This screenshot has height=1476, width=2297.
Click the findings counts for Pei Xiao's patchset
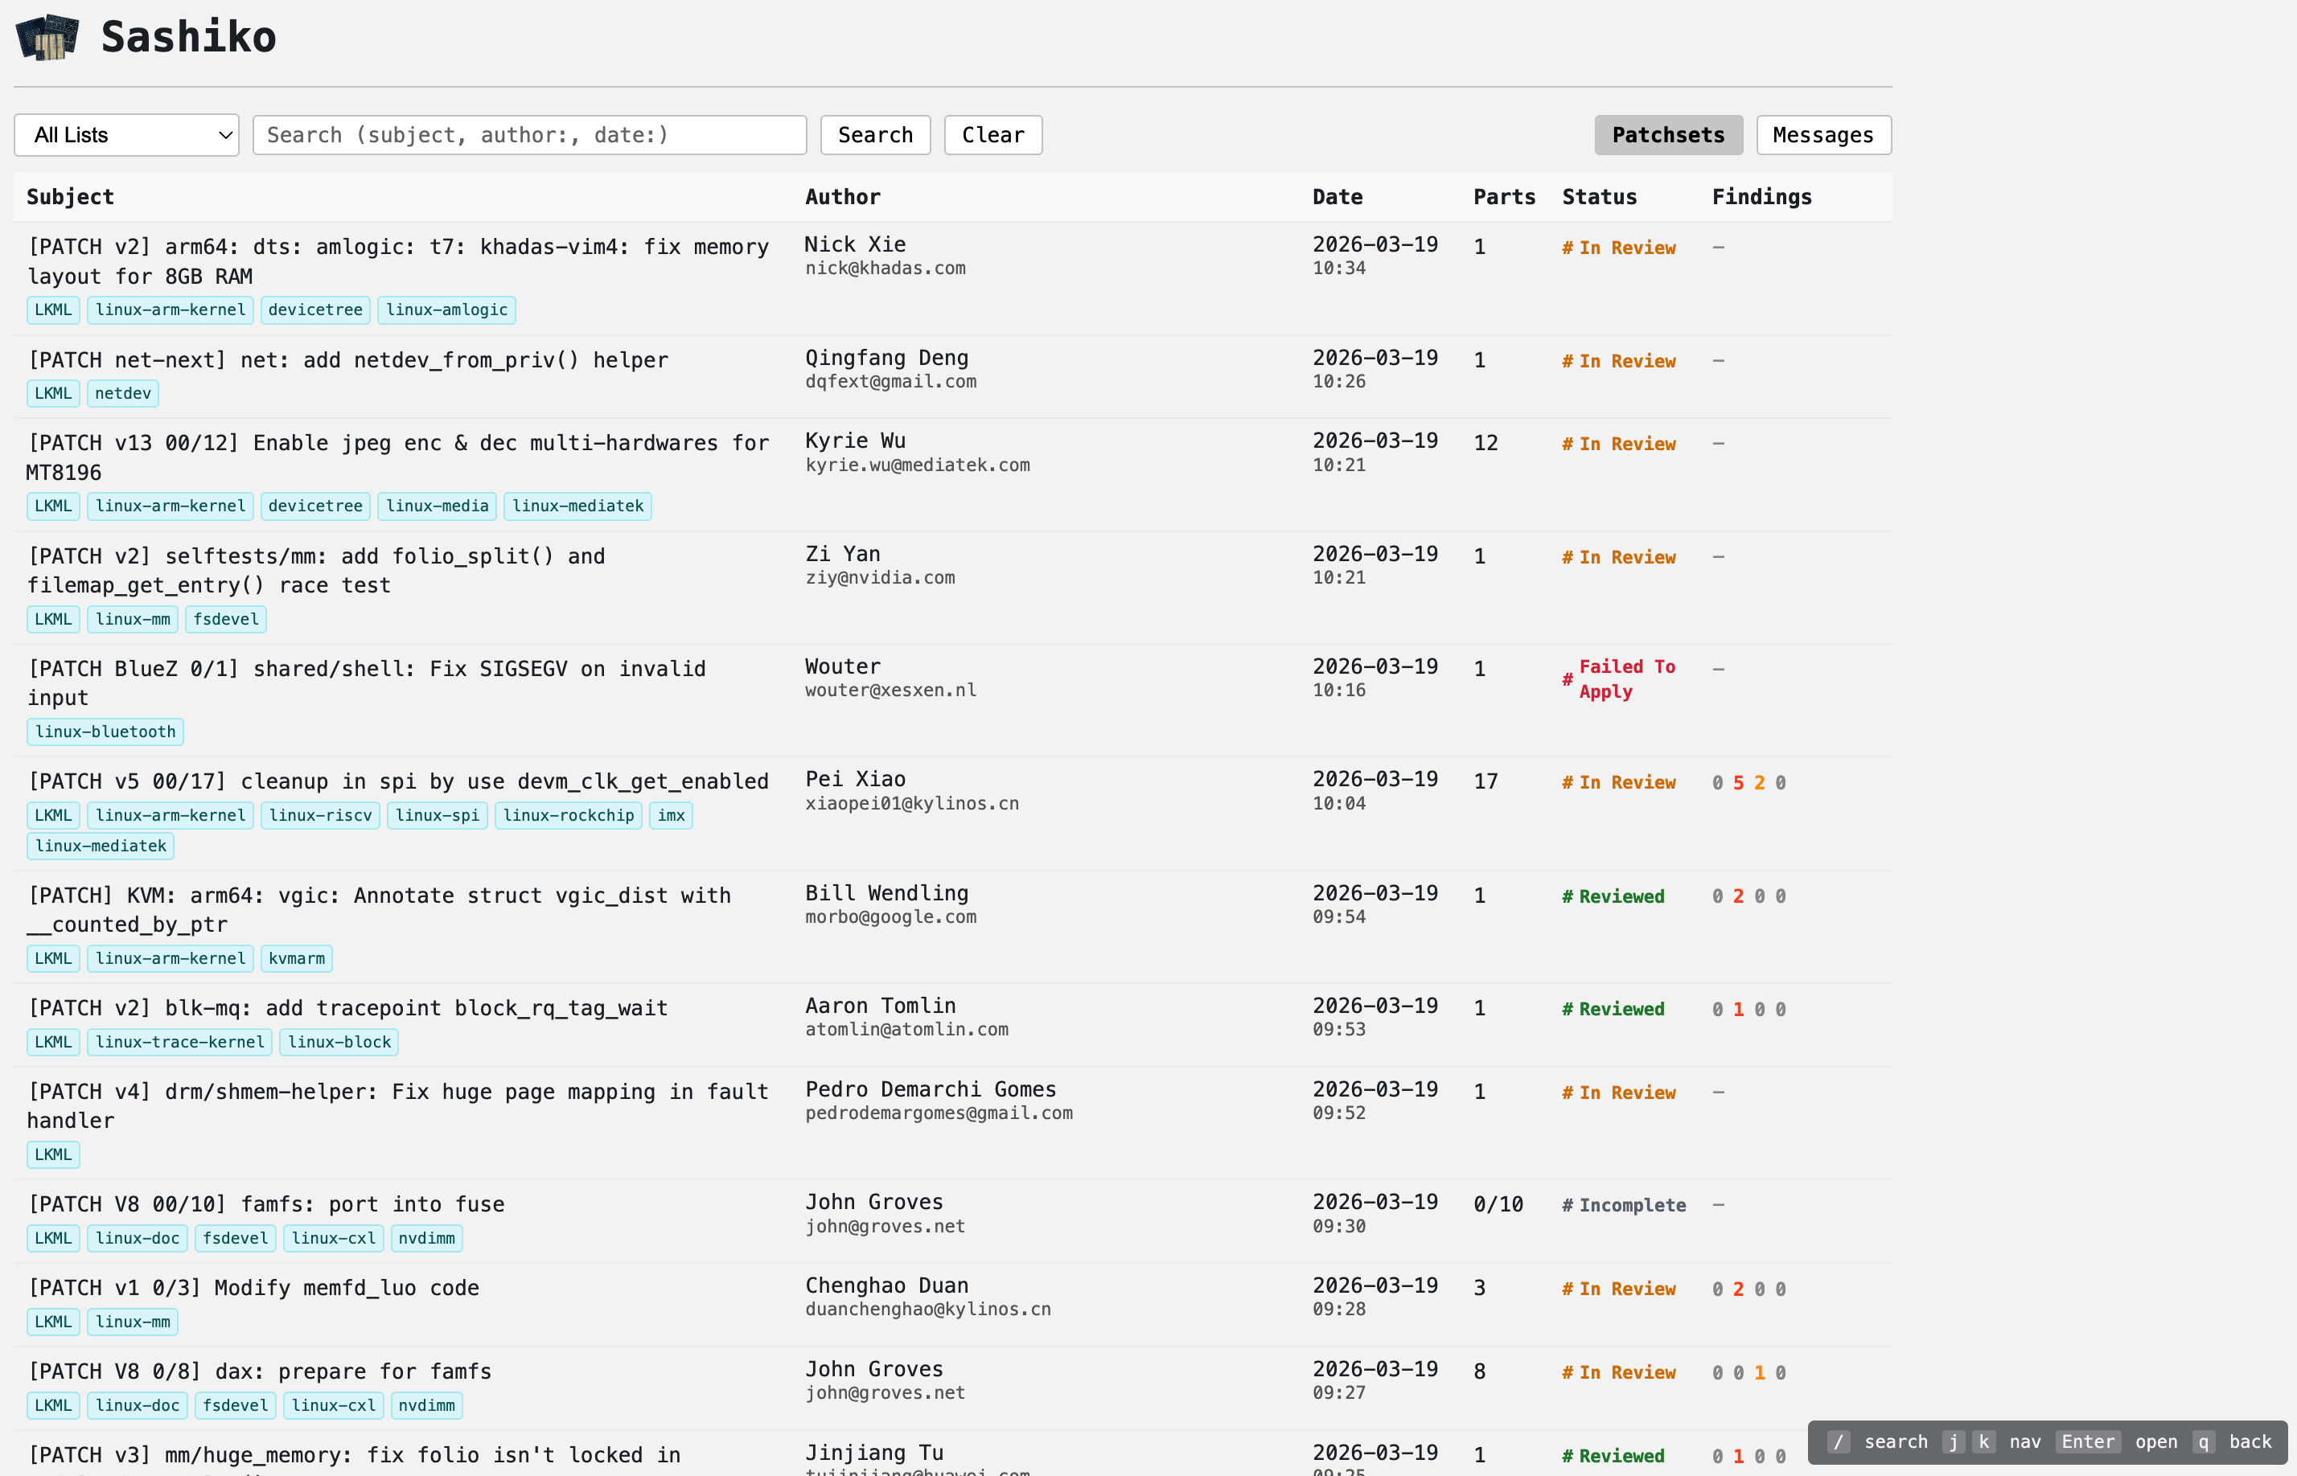pyautogui.click(x=1748, y=783)
